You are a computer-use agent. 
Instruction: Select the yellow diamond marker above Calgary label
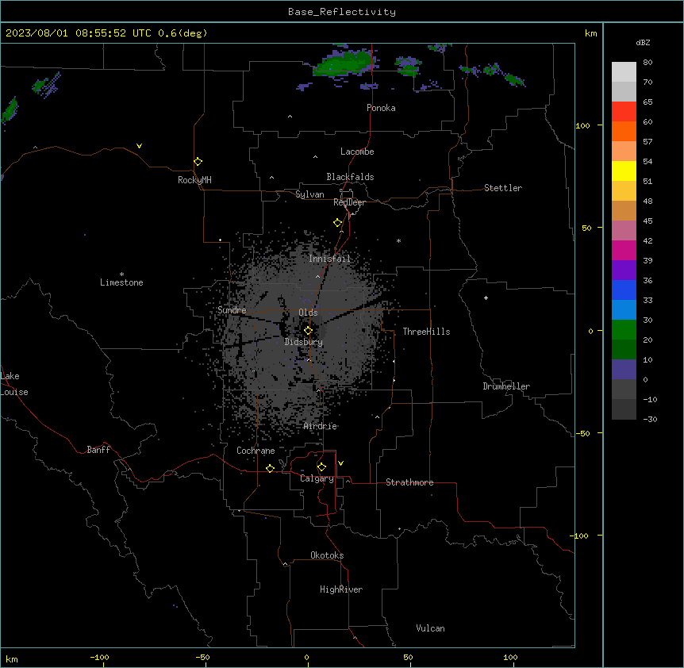pos(321,467)
